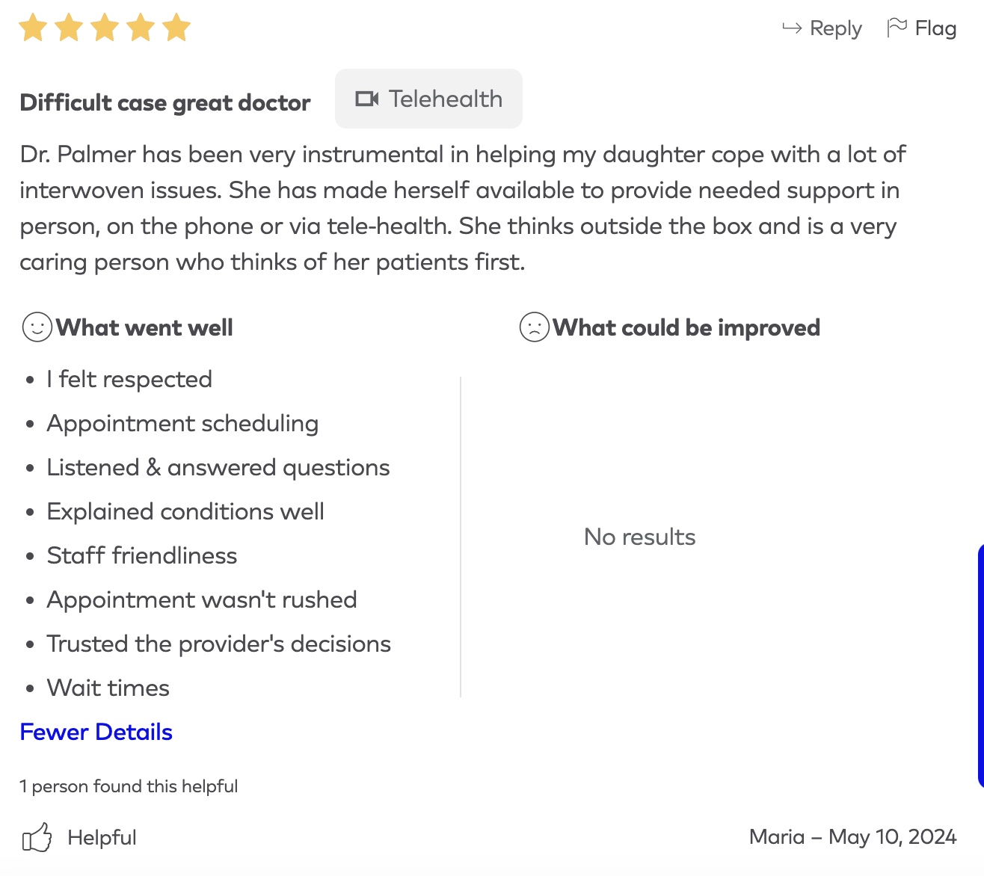The width and height of the screenshot is (984, 876).
Task: Click the Telehealth video camera icon
Action: coord(366,99)
